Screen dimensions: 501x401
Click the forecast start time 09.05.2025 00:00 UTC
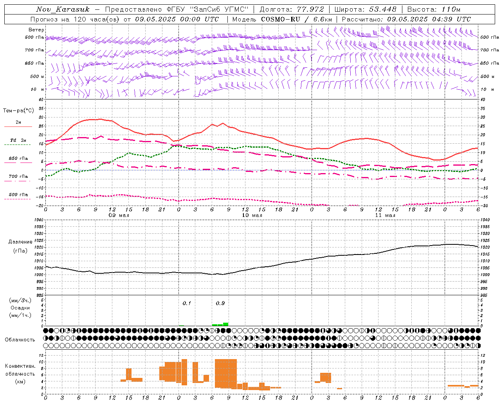pos(177,19)
